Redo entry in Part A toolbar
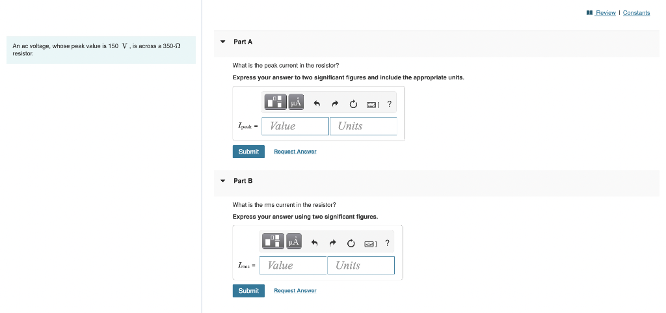The width and height of the screenshot is (666, 313). (x=335, y=103)
